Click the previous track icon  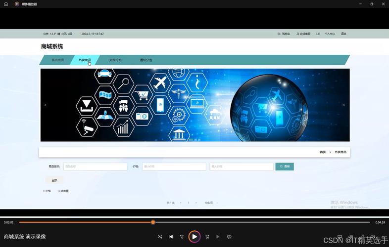(x=171, y=237)
